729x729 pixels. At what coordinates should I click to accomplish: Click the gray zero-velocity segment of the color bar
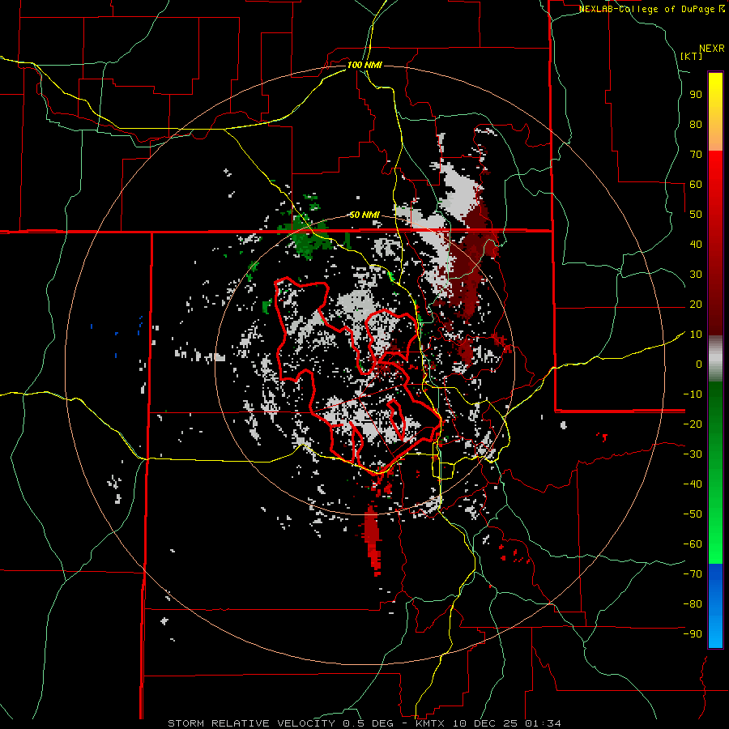[x=715, y=359]
